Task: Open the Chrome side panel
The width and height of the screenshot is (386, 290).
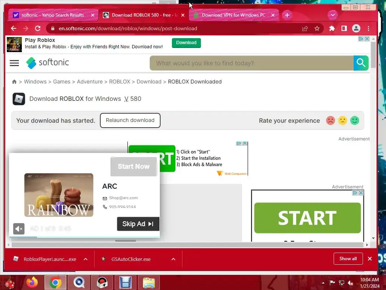Action: (344, 29)
